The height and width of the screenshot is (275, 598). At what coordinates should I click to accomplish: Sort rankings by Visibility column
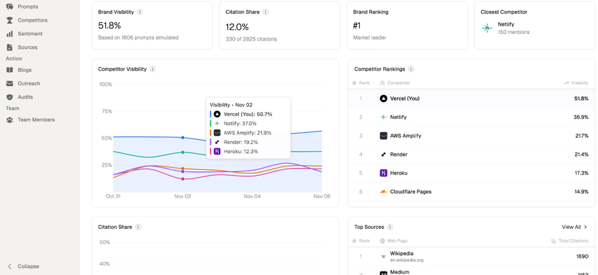click(576, 83)
